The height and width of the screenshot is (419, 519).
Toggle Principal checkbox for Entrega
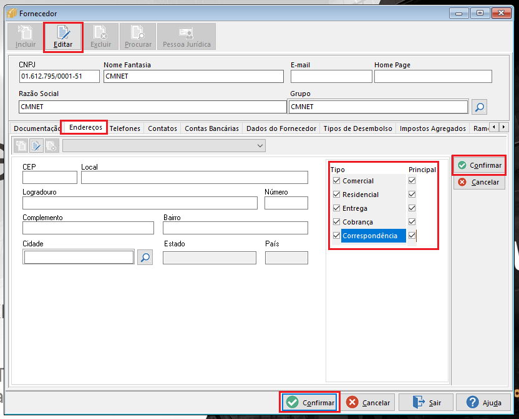[412, 208]
